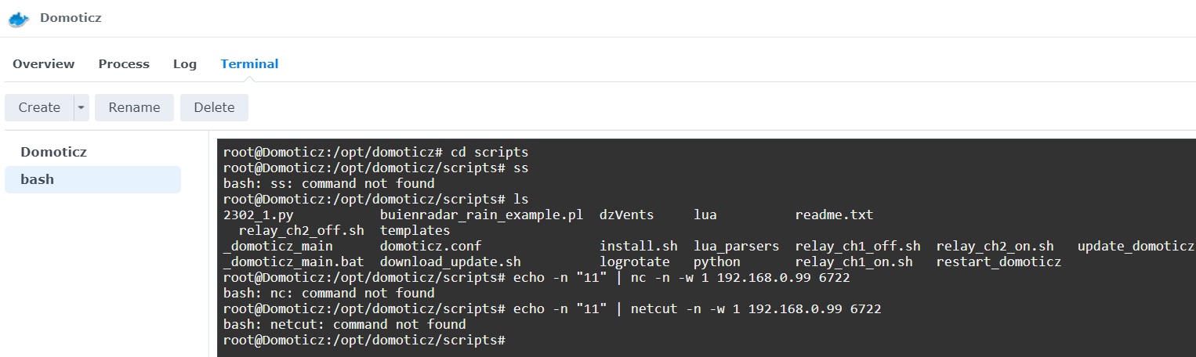Click relay_ch1_on.sh in the file listing
This screenshot has width=1196, height=357.
(854, 261)
